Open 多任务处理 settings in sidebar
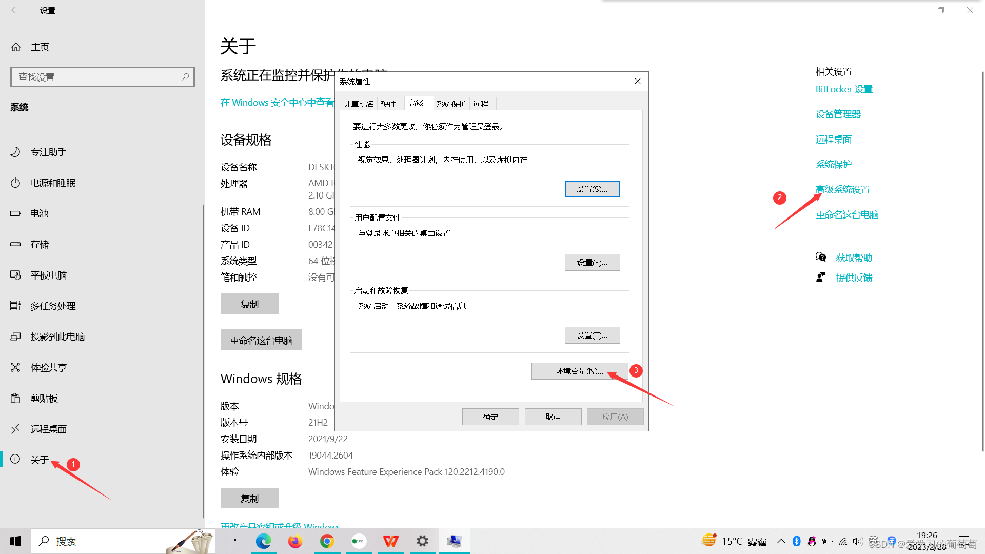The image size is (985, 554). (x=53, y=306)
